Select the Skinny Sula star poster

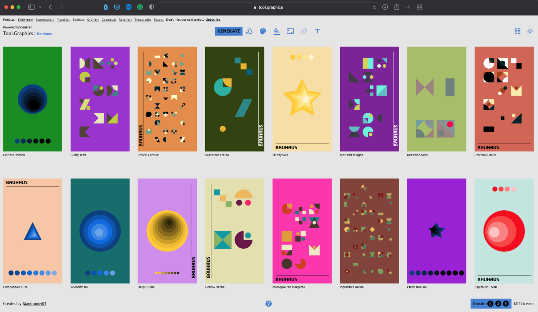pos(302,99)
